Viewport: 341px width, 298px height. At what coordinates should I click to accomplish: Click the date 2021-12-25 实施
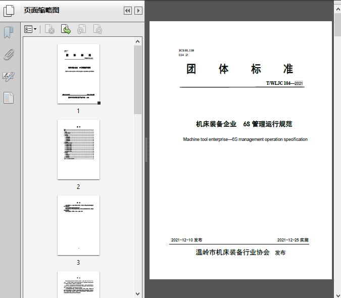(x=293, y=240)
